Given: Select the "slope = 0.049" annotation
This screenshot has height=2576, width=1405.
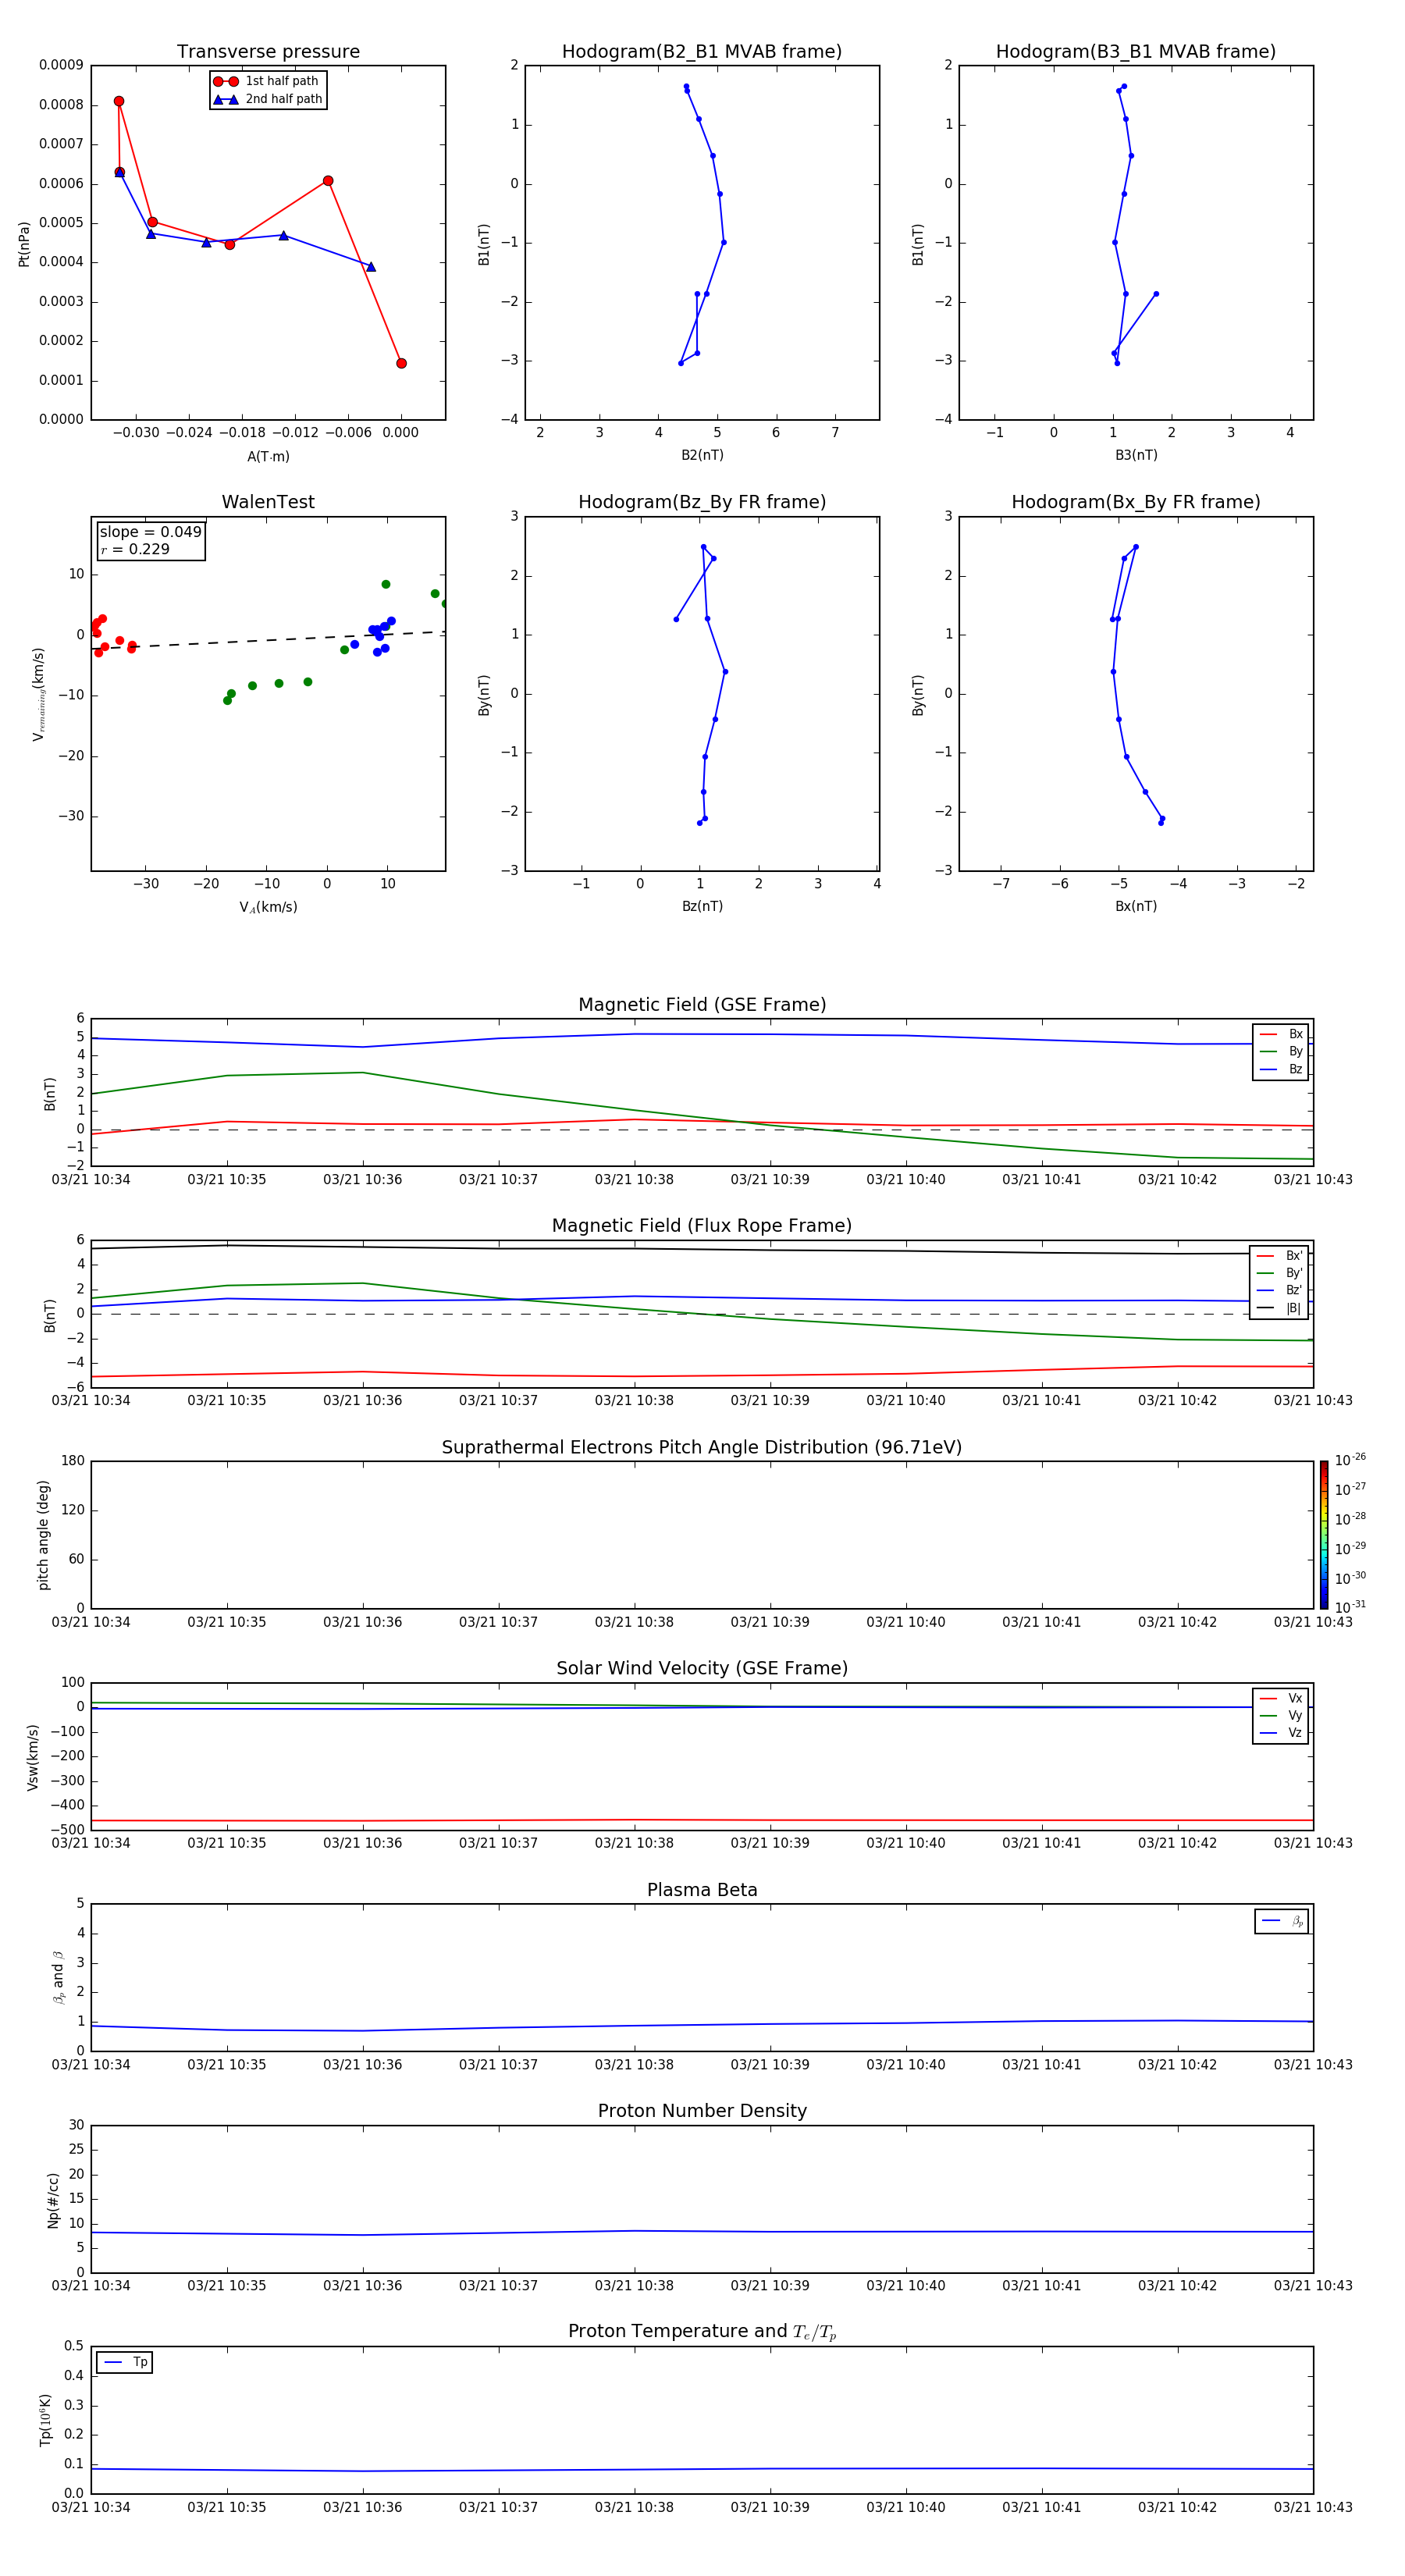Looking at the screenshot, I should (x=150, y=532).
